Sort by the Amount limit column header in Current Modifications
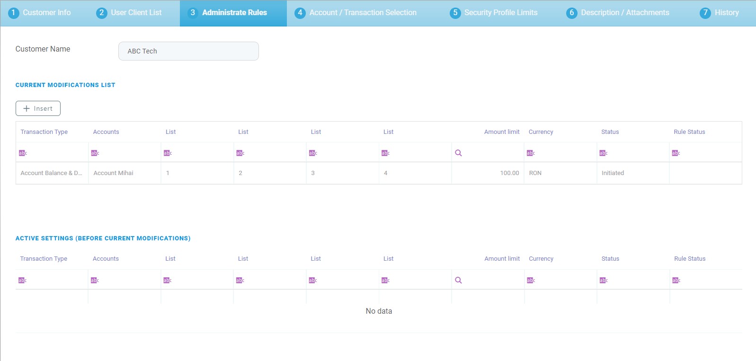This screenshot has height=361, width=756. tap(501, 132)
